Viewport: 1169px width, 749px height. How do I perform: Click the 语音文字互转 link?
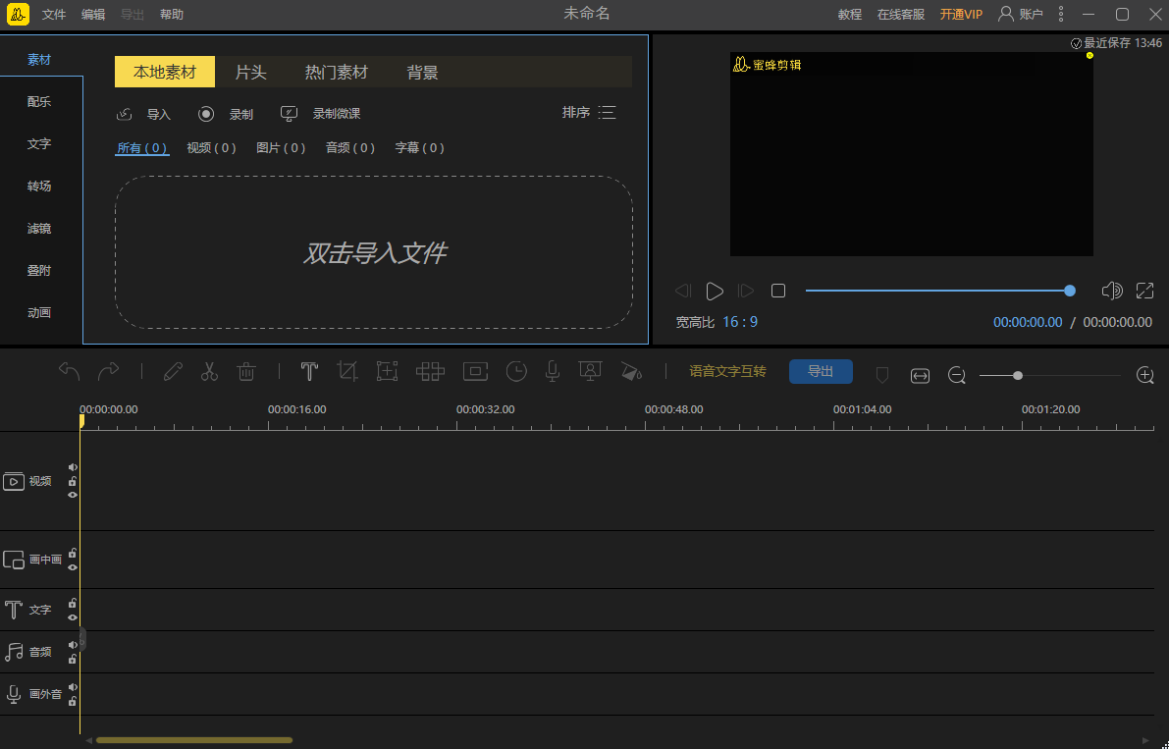coord(727,372)
